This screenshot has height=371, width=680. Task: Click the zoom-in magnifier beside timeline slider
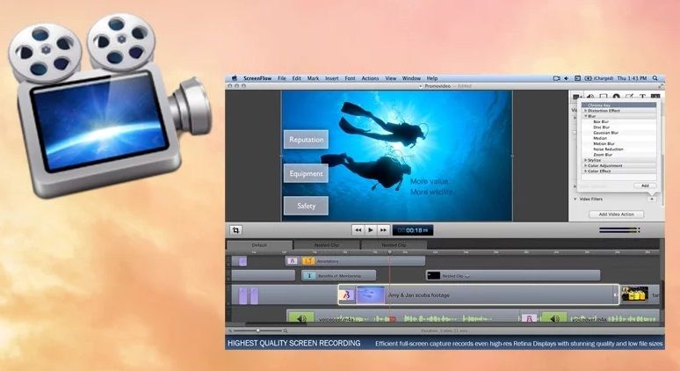tap(286, 331)
